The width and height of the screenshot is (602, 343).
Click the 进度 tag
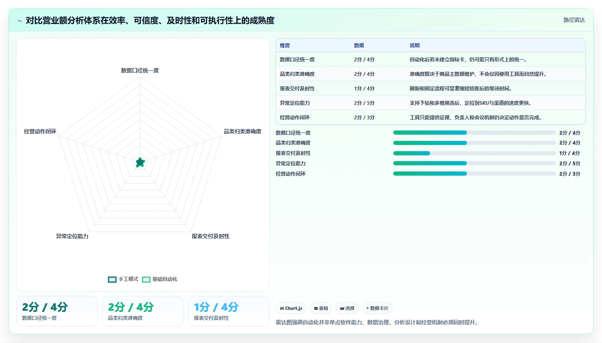347,308
